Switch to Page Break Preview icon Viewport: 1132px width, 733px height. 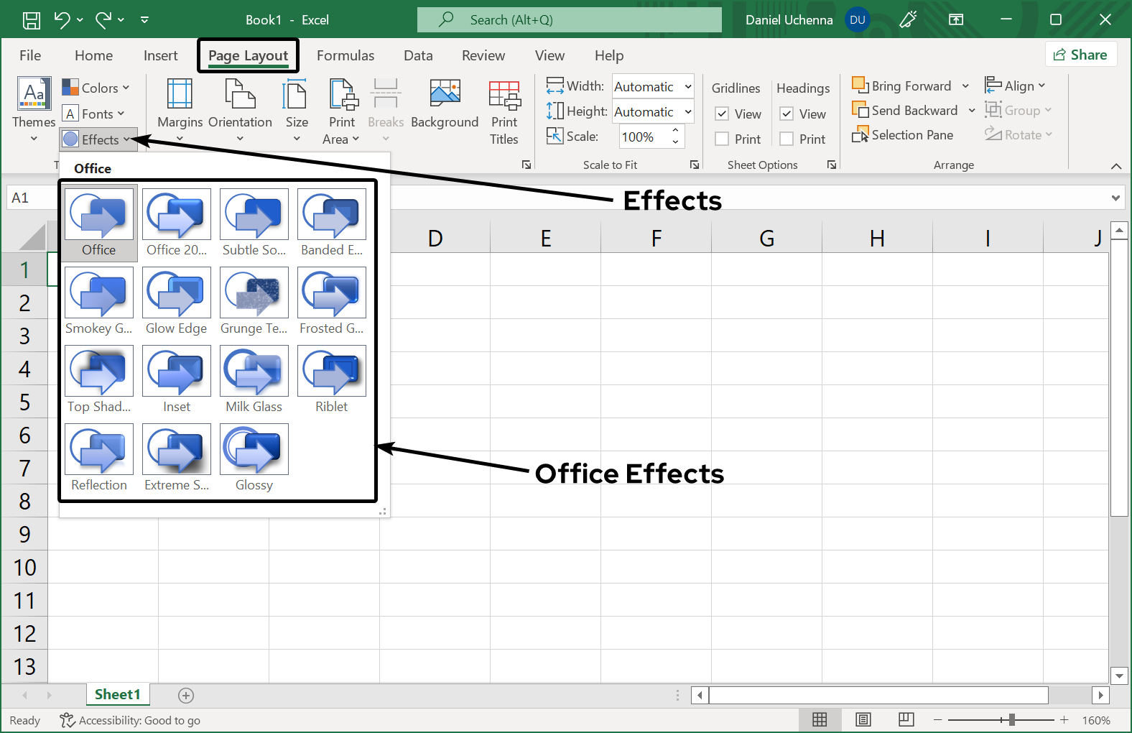pos(906,719)
